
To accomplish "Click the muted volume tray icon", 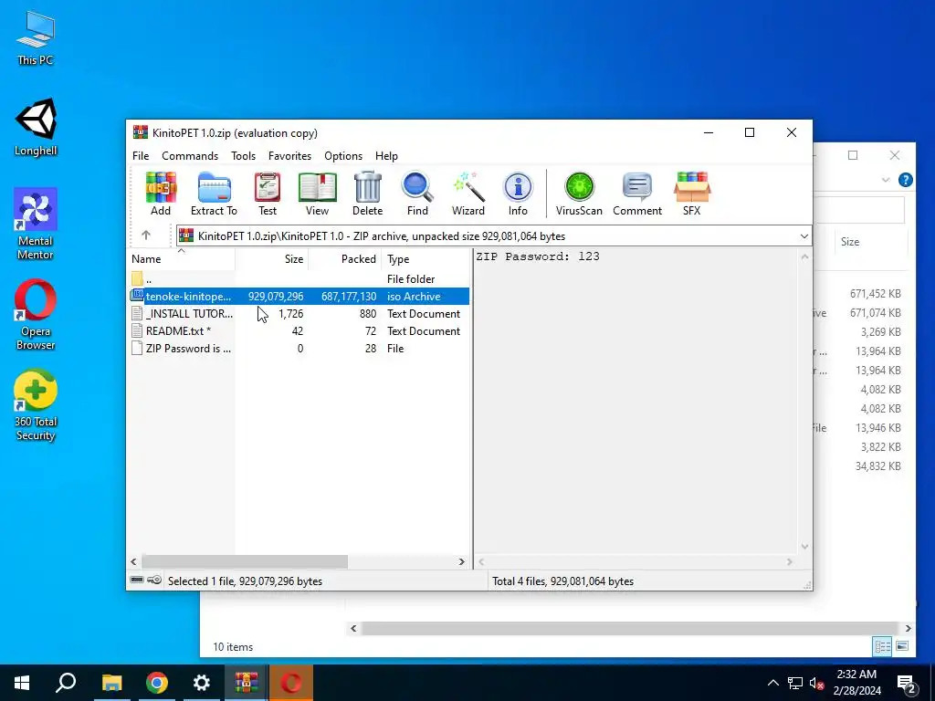I will coord(816,683).
